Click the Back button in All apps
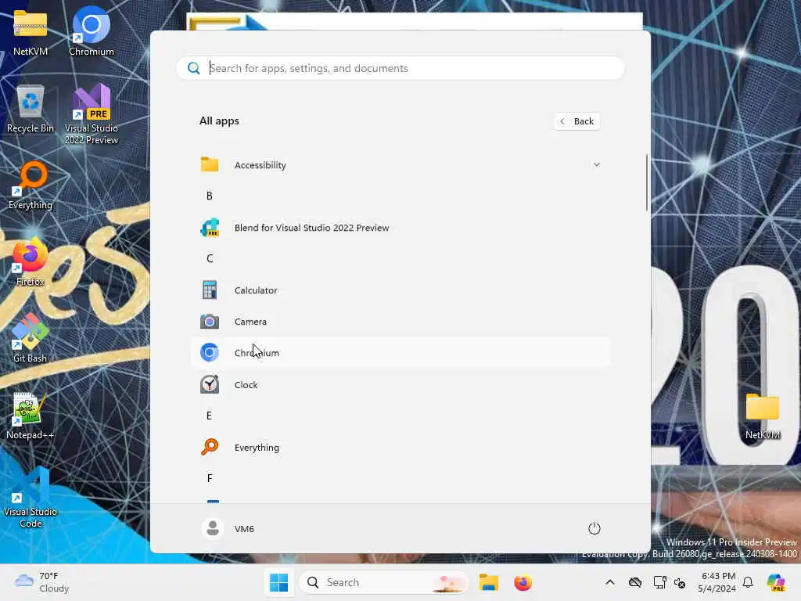This screenshot has height=601, width=801. pyautogui.click(x=577, y=121)
